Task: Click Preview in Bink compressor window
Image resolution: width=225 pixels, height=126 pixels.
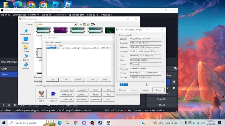Action: click(122, 90)
